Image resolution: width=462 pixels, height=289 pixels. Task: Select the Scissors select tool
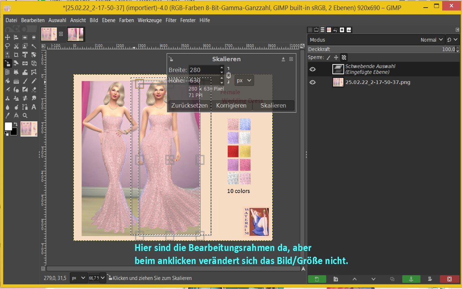tap(16, 46)
